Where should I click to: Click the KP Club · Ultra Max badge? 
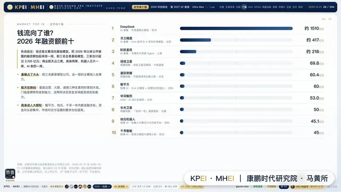[192, 186]
